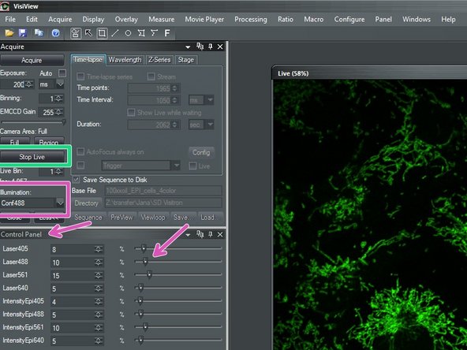Click the window position icon in Control Panel header
467x350 pixels.
[200, 234]
